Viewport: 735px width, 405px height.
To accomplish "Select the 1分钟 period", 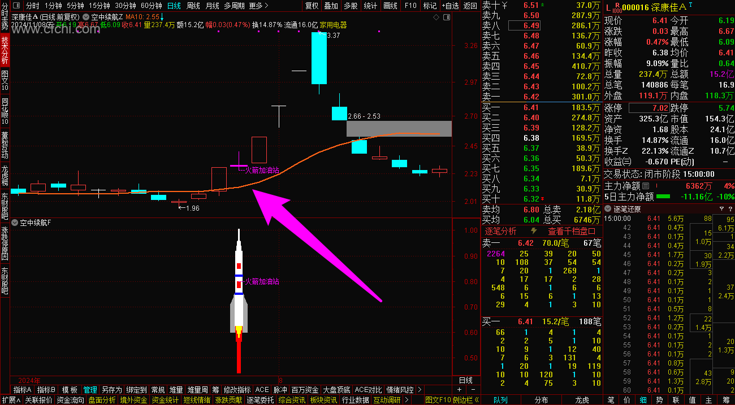I will click(53, 6).
